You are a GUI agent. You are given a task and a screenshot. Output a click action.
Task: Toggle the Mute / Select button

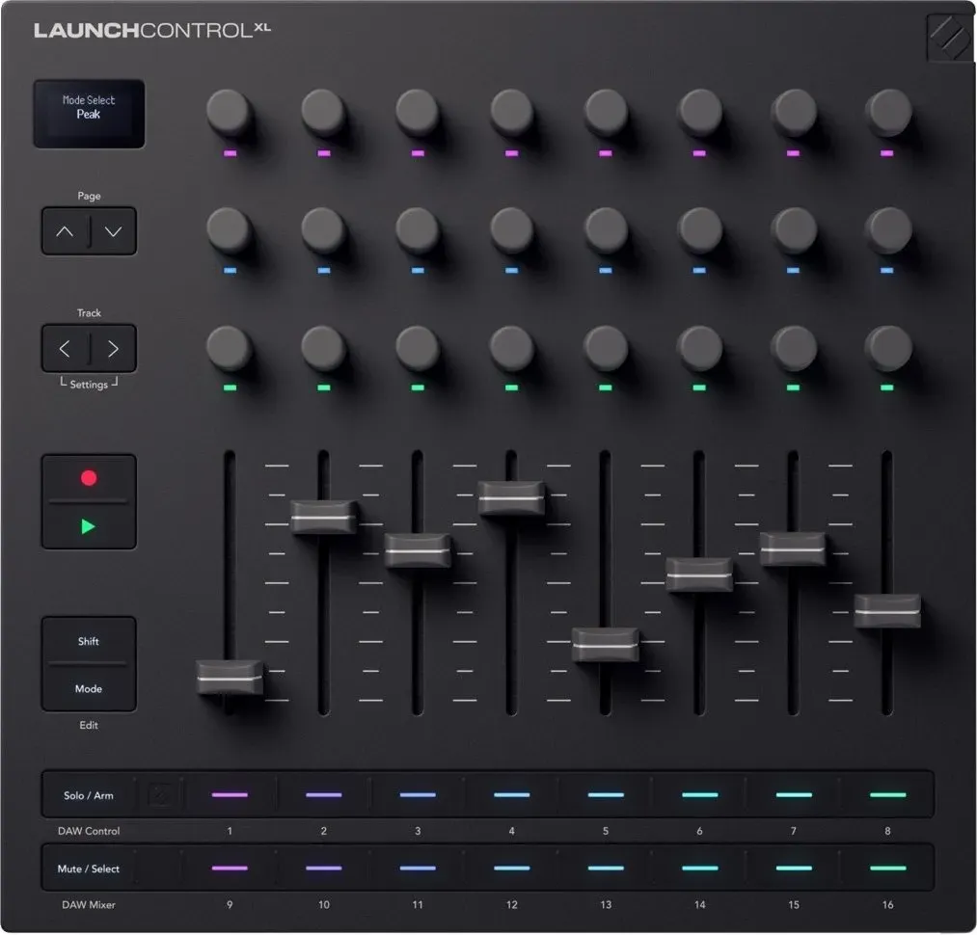tap(89, 868)
